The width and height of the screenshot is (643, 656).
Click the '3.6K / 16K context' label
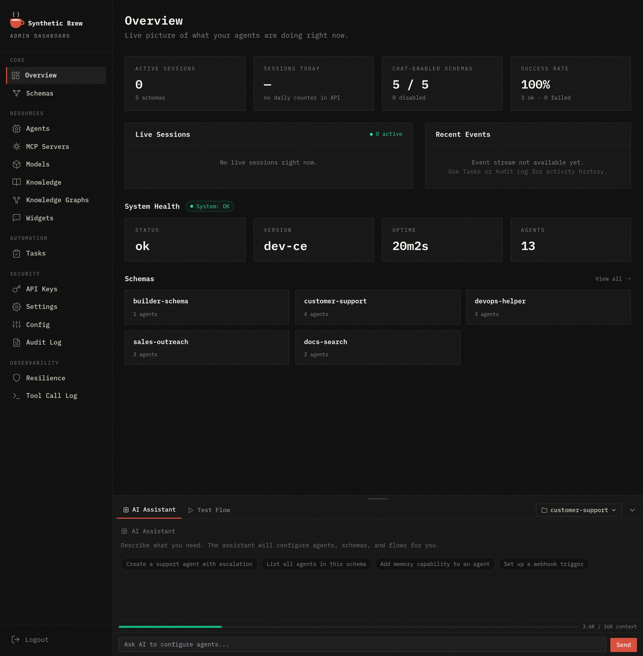610,627
